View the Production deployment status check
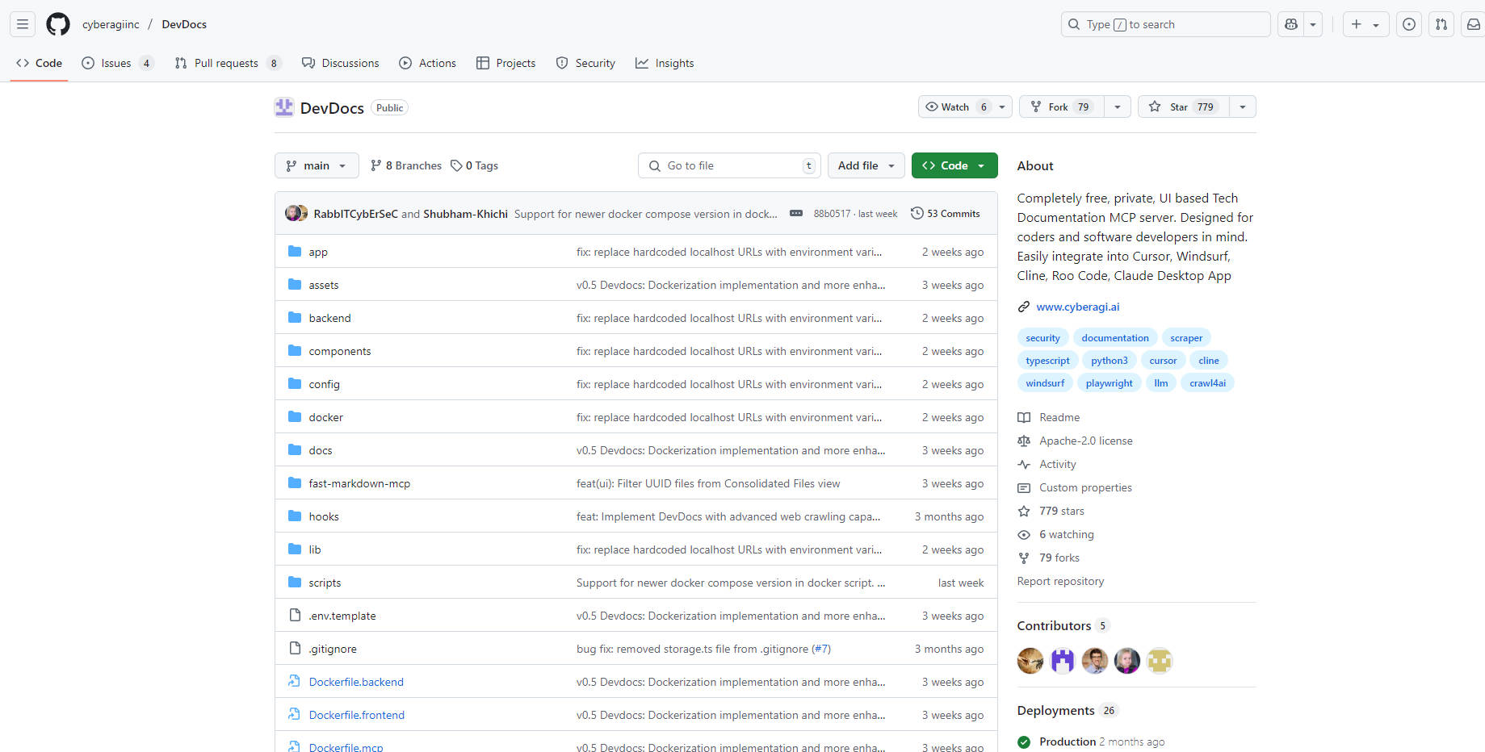This screenshot has width=1485, height=752. (1023, 742)
